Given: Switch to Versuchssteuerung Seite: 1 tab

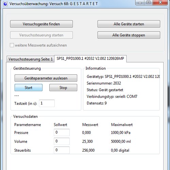Looking at the screenshot, I should click(x=30, y=59).
